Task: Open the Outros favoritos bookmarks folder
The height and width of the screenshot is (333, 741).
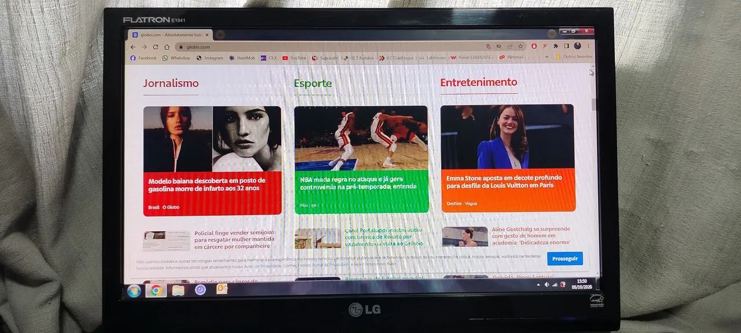Action: coord(574,57)
